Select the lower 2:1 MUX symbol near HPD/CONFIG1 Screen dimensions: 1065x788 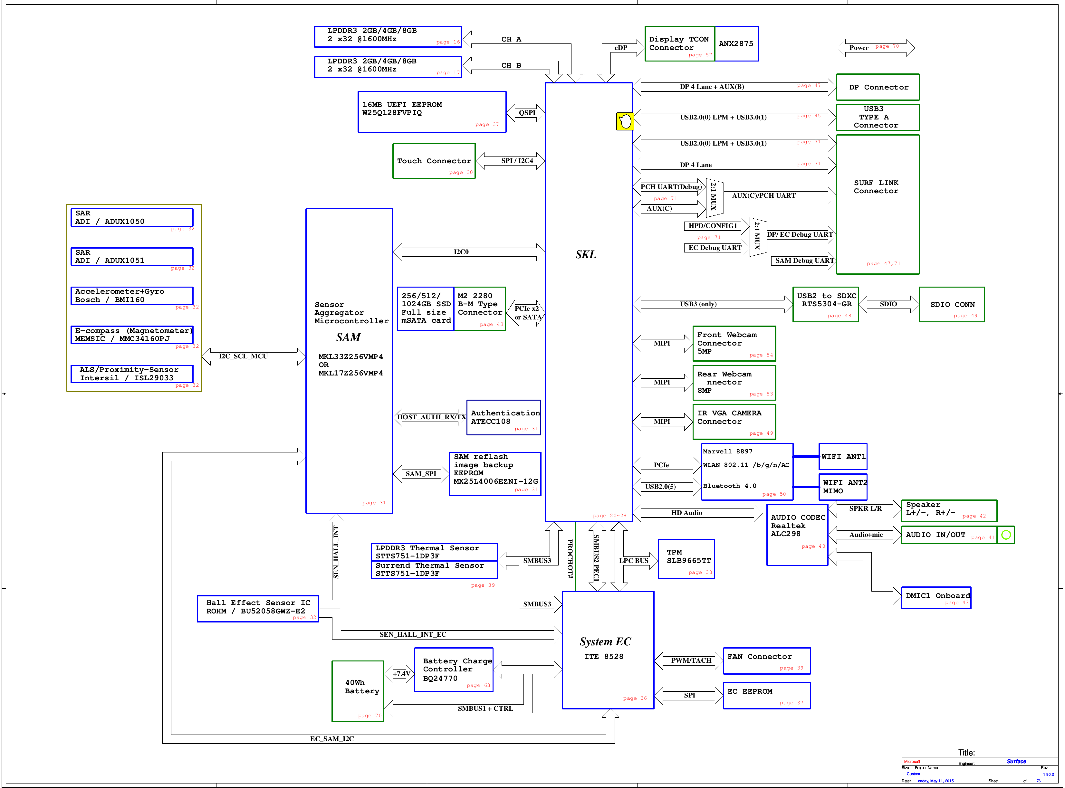pos(758,237)
